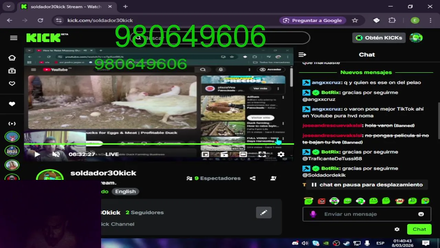Open Chrome tab search dropdown
The height and width of the screenshot is (248, 440).
(x=8, y=7)
